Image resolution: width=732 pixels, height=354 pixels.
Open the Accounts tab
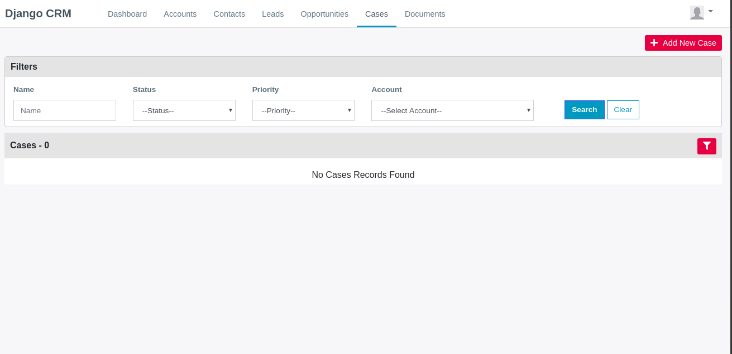[x=180, y=14]
